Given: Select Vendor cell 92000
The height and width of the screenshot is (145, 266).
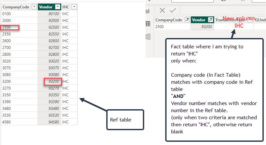Looking at the screenshot, I should [49, 20].
